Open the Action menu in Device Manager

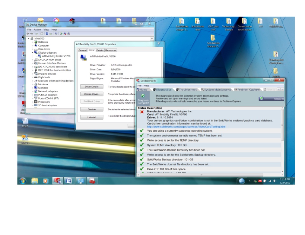pos(37,29)
